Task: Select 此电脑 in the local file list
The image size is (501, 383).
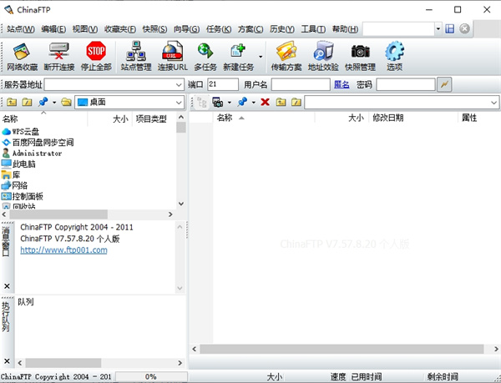Action: (24, 164)
